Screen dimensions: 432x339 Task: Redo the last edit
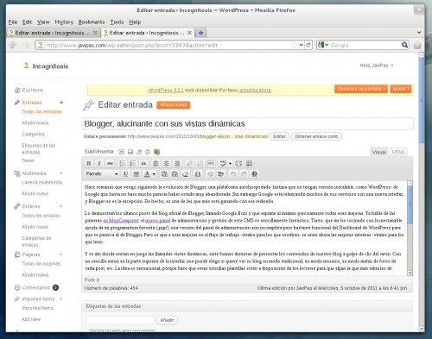[x=244, y=173]
